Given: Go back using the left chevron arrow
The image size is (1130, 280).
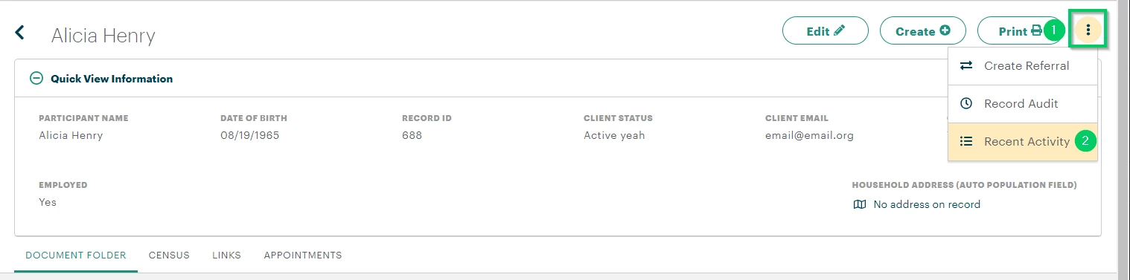Looking at the screenshot, I should pyautogui.click(x=20, y=32).
